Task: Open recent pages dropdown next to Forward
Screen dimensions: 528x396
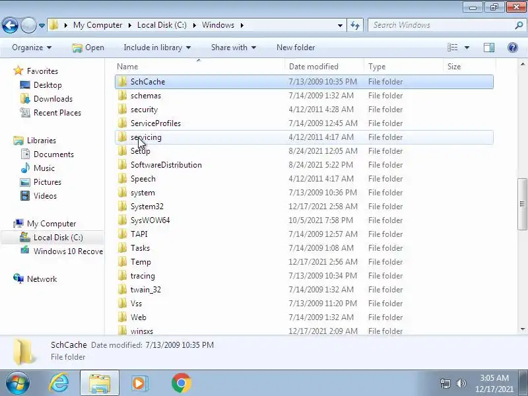Action: tap(42, 26)
